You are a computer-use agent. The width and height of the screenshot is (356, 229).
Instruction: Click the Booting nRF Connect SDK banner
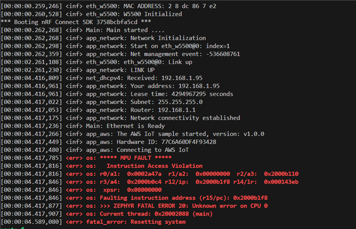coord(76,22)
